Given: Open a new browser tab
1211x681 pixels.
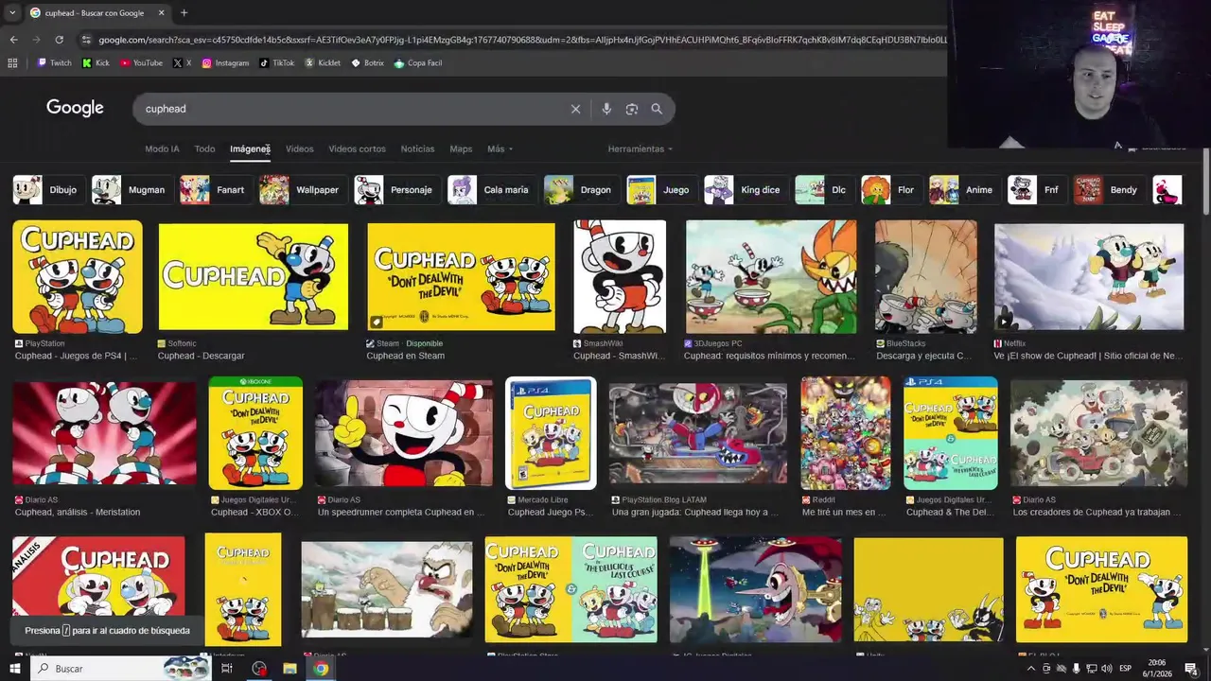Looking at the screenshot, I should (x=184, y=13).
